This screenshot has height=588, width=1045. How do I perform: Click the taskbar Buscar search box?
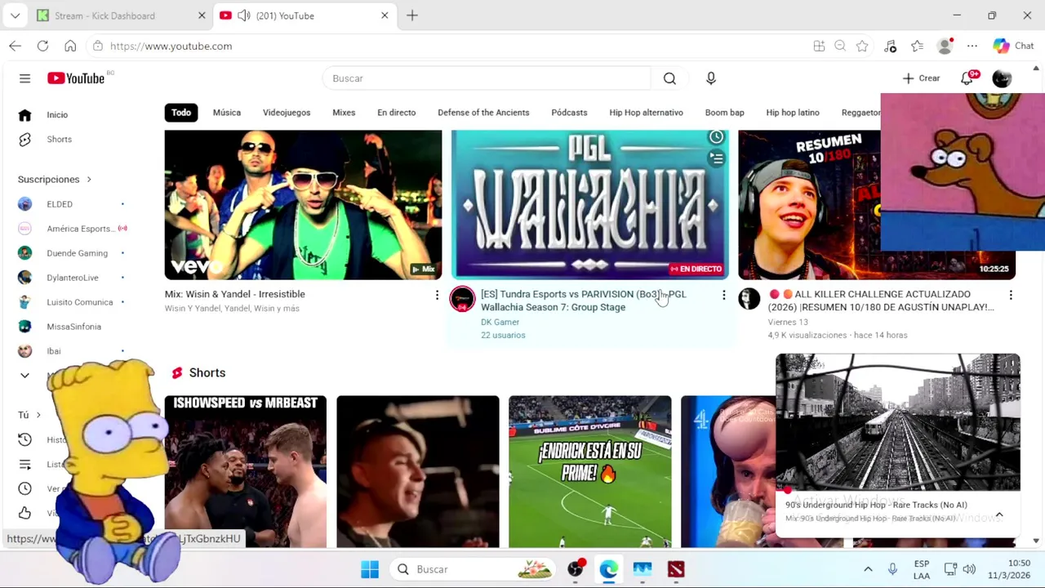pyautogui.click(x=474, y=569)
